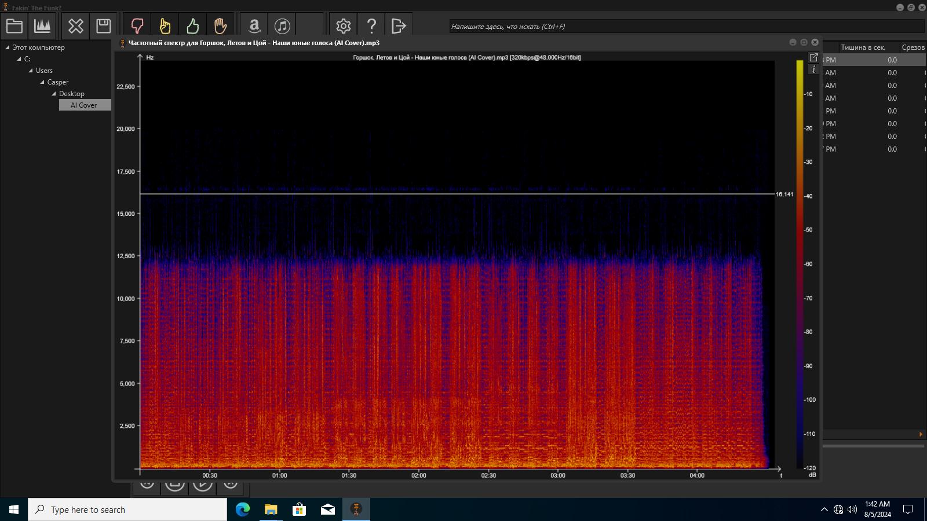Open folder icon in main toolbar
This screenshot has width=927, height=521.
tap(14, 26)
